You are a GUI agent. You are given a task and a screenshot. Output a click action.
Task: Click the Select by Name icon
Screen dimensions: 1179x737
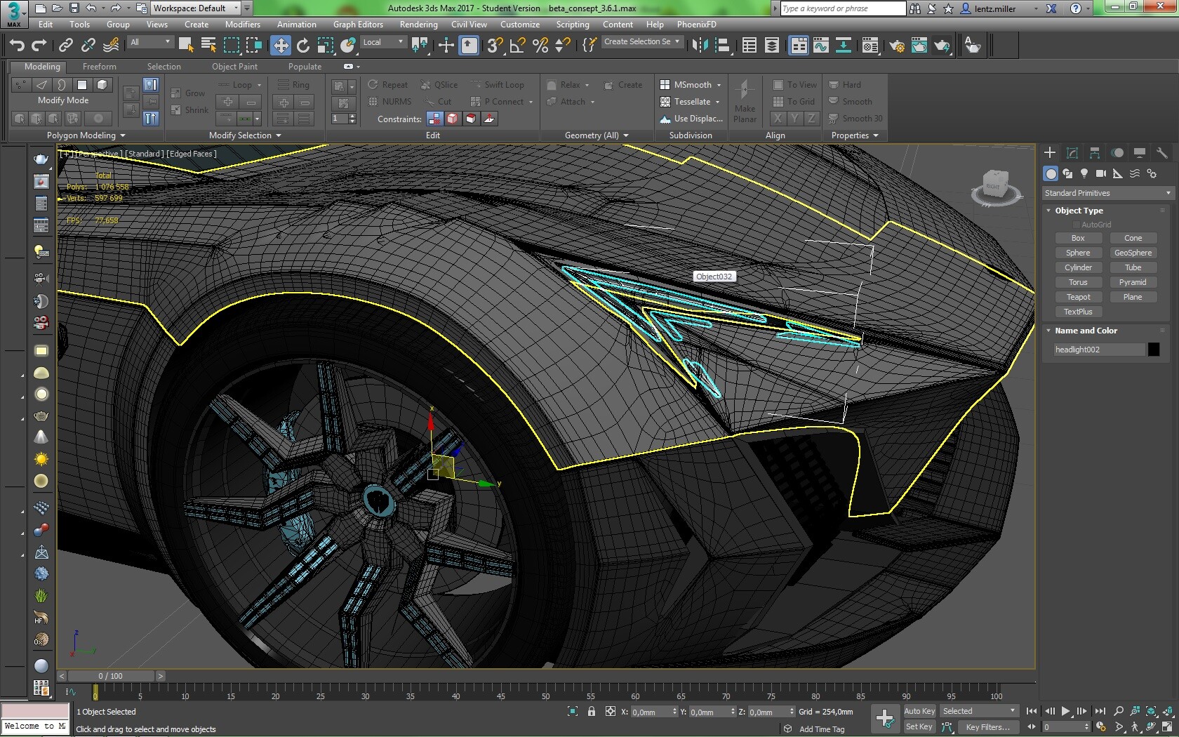coord(208,46)
